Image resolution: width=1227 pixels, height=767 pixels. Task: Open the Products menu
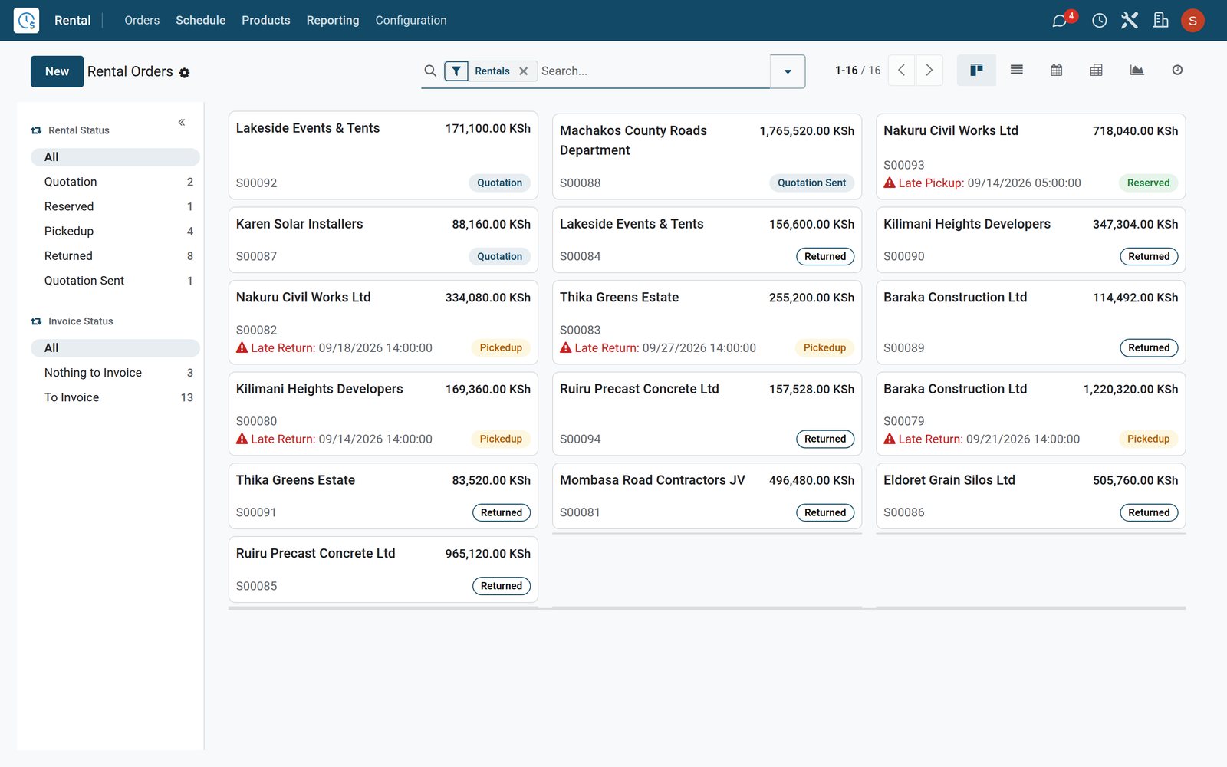(266, 21)
